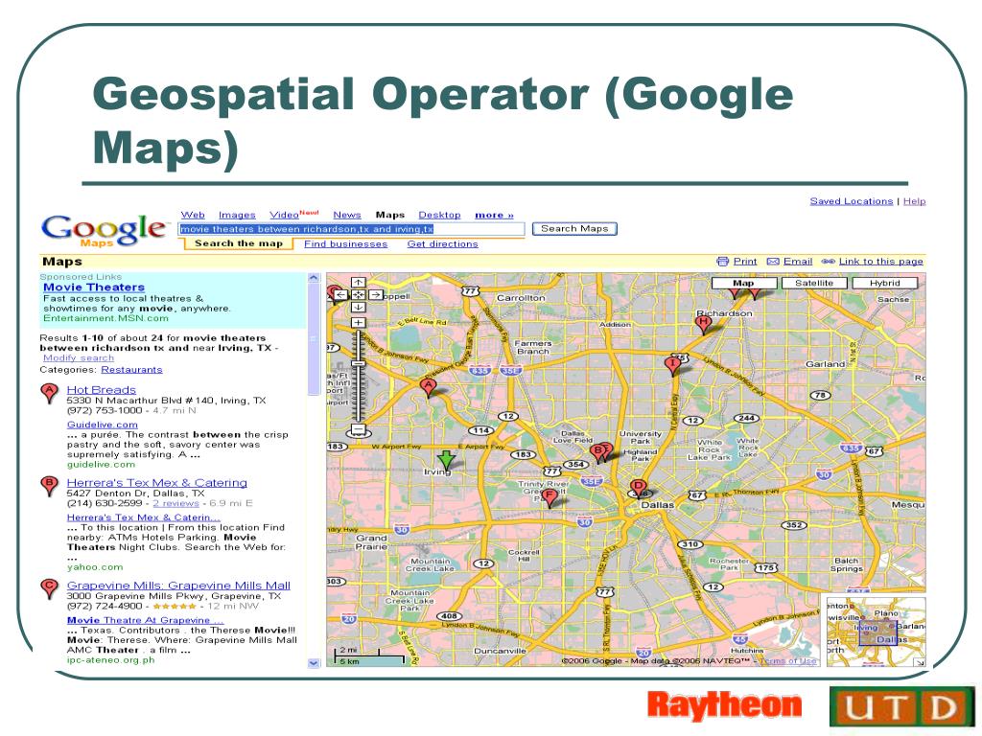Viewport: 982px width, 736px height.
Task: Open Grapevine Mills: Grapevine Mills Mall result
Action: [178, 586]
